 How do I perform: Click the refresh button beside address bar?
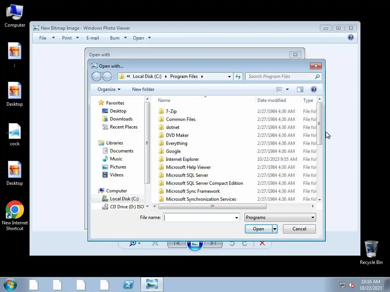pyautogui.click(x=238, y=76)
